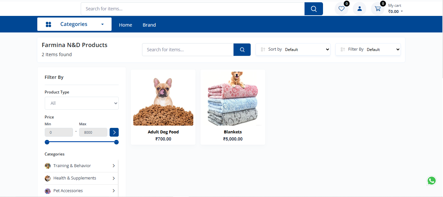
Task: Open the shopping cart icon
Action: click(x=377, y=9)
